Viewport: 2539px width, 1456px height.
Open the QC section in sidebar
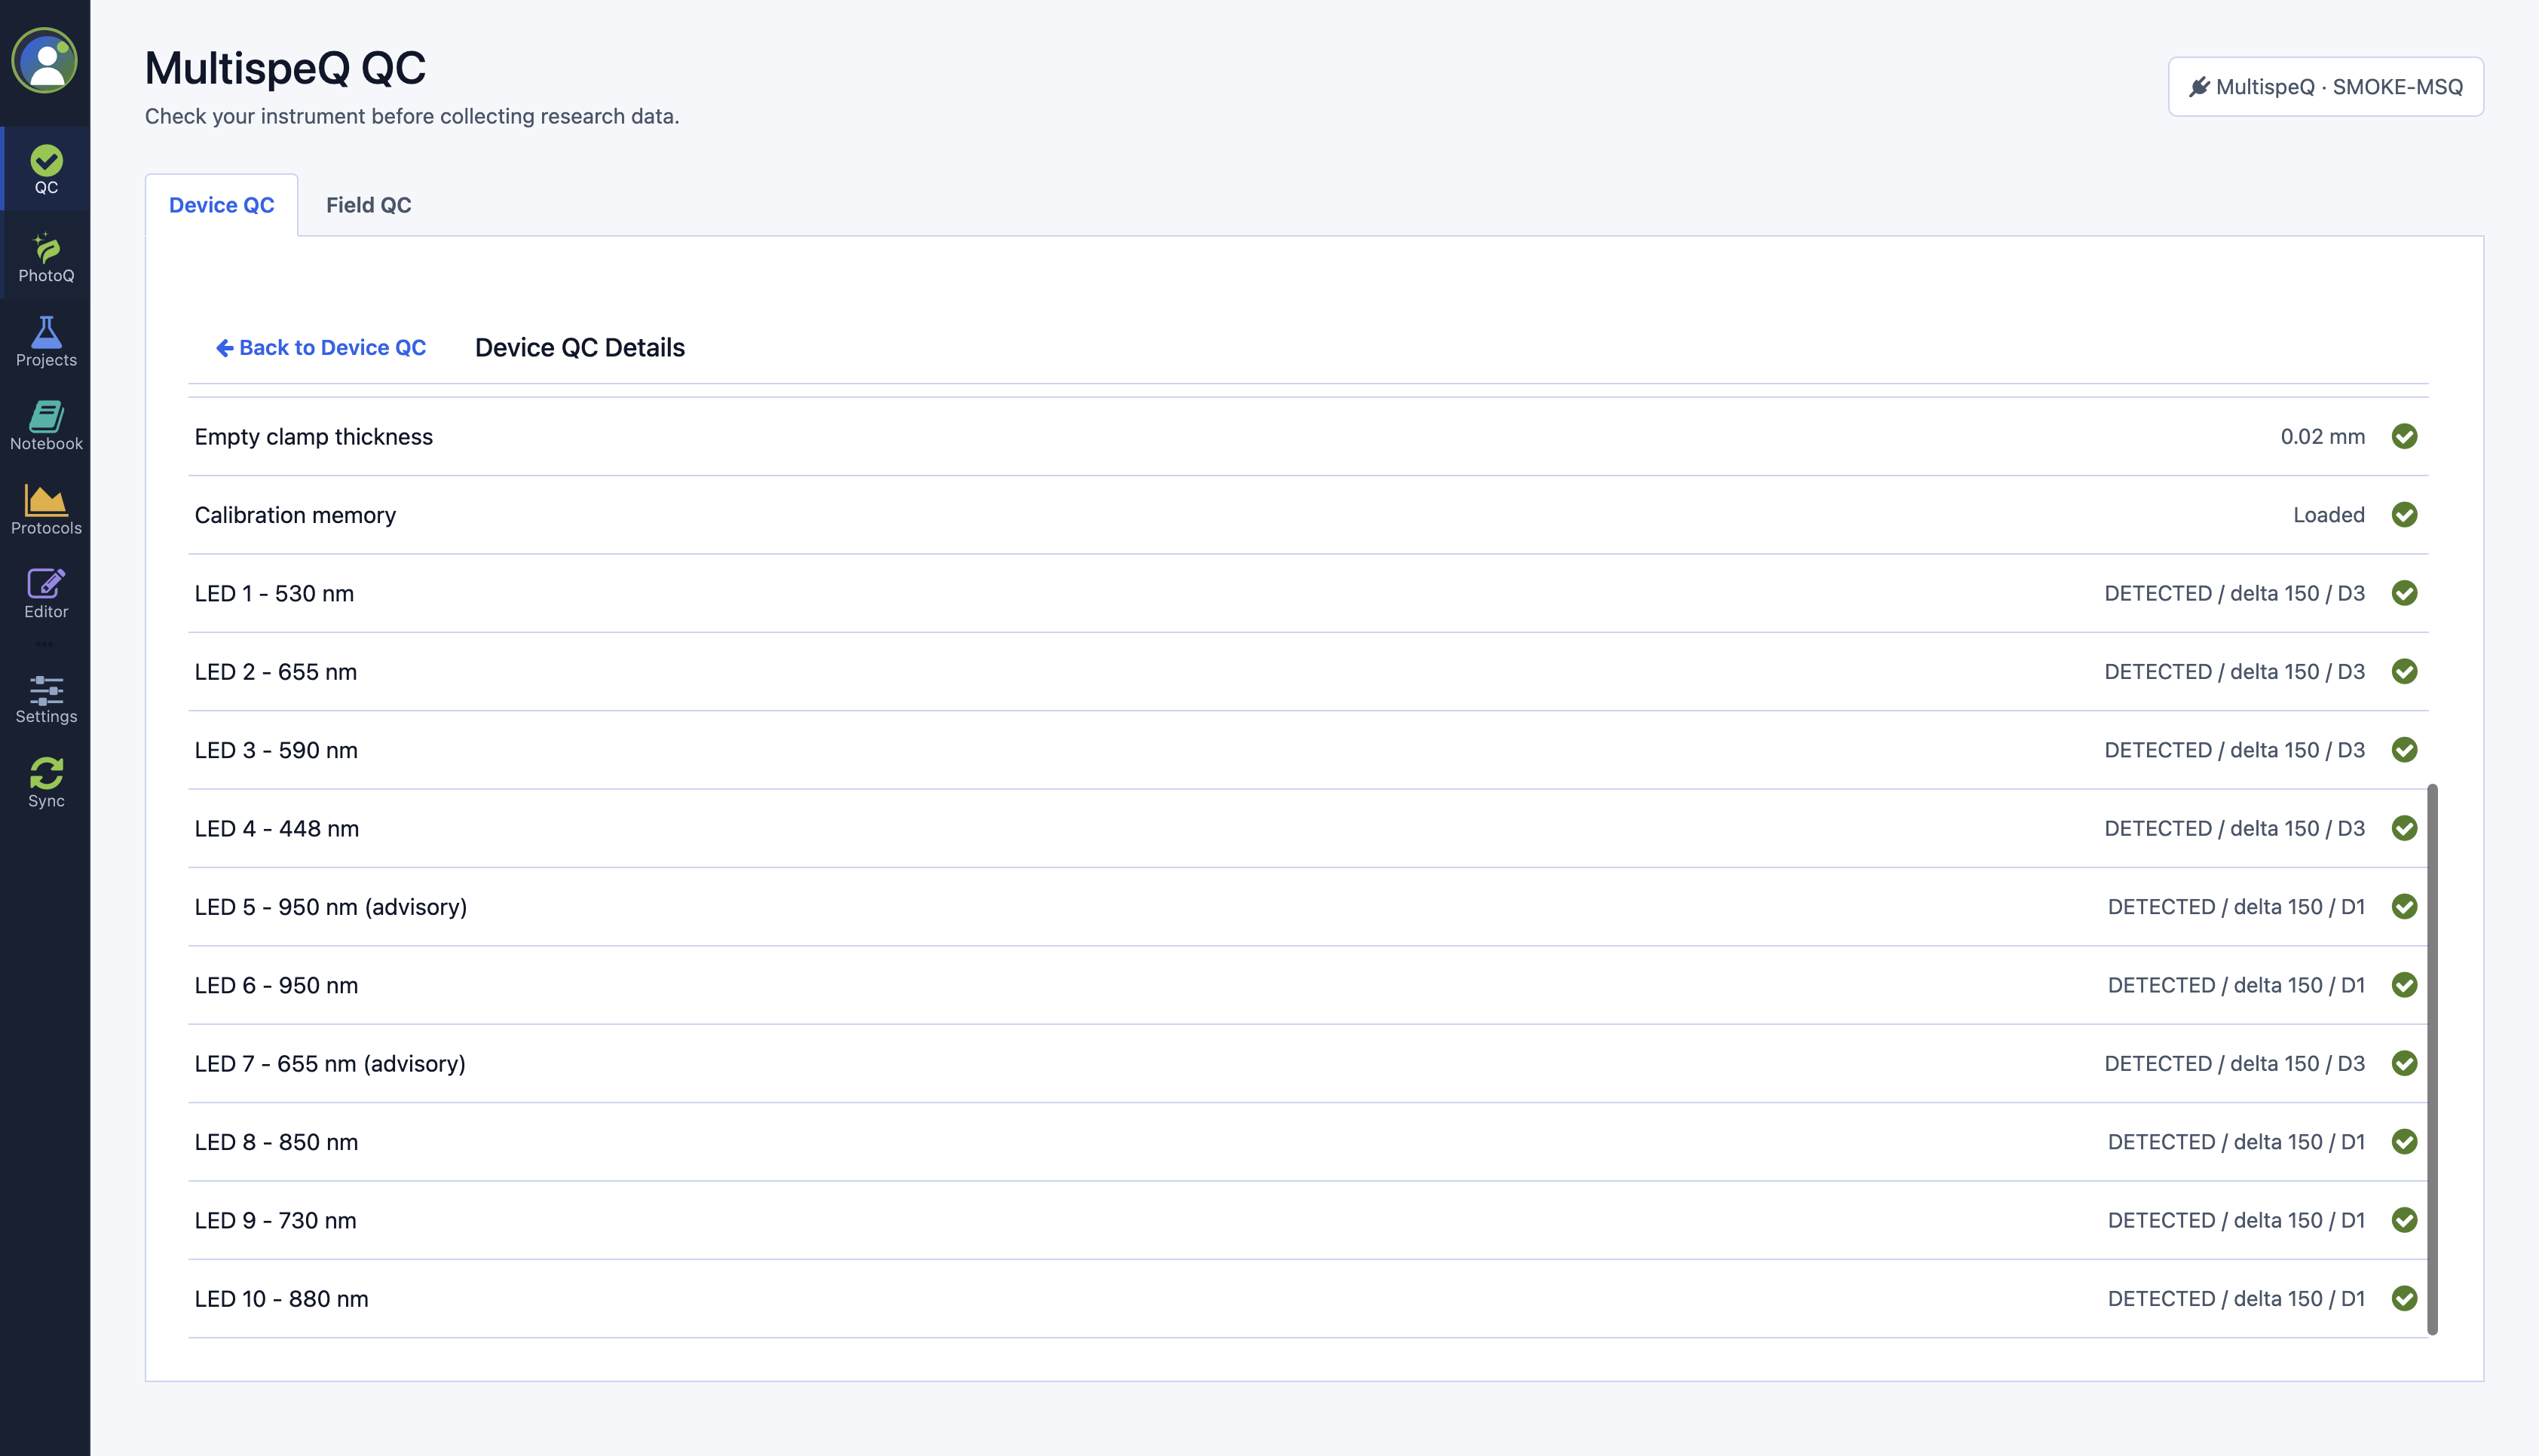tap(46, 169)
